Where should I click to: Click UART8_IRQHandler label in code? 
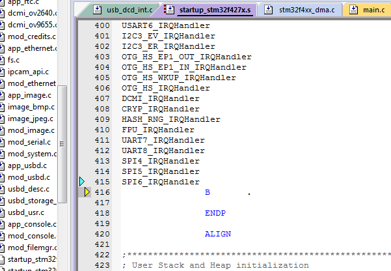tap(163, 150)
